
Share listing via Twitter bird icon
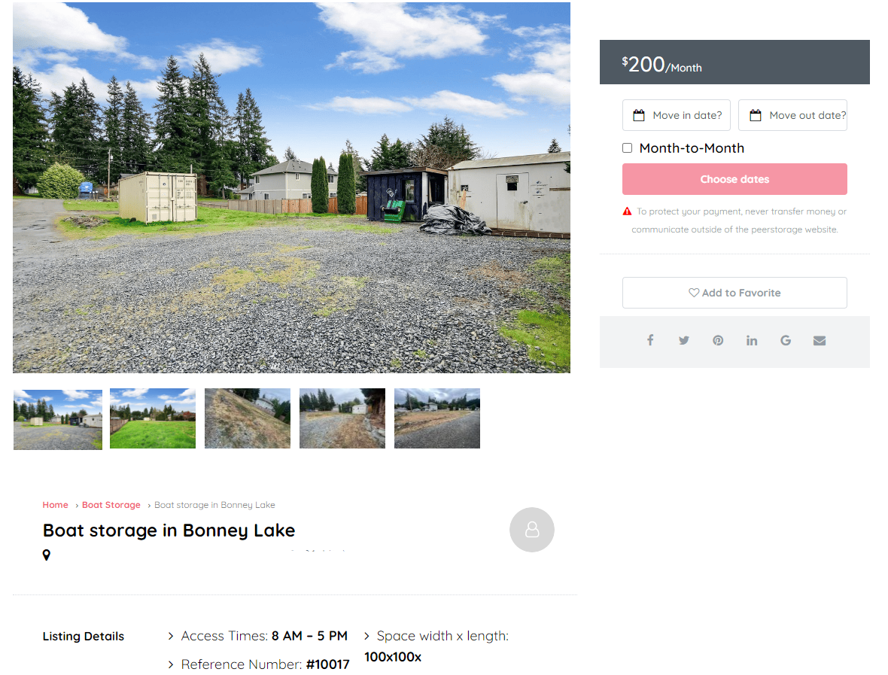tap(684, 340)
